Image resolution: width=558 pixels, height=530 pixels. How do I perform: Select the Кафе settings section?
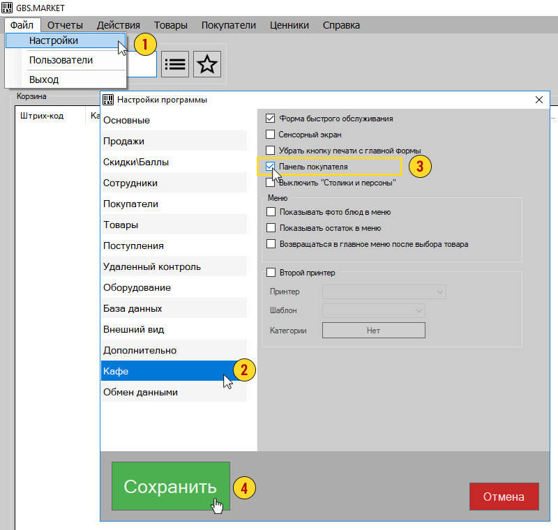(174, 371)
